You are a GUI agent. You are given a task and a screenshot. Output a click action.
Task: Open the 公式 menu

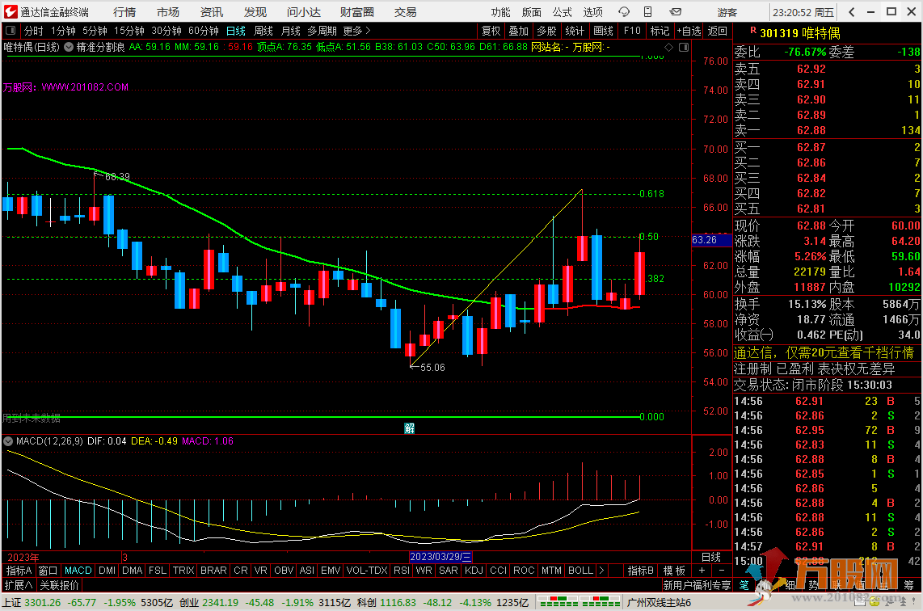(x=563, y=12)
